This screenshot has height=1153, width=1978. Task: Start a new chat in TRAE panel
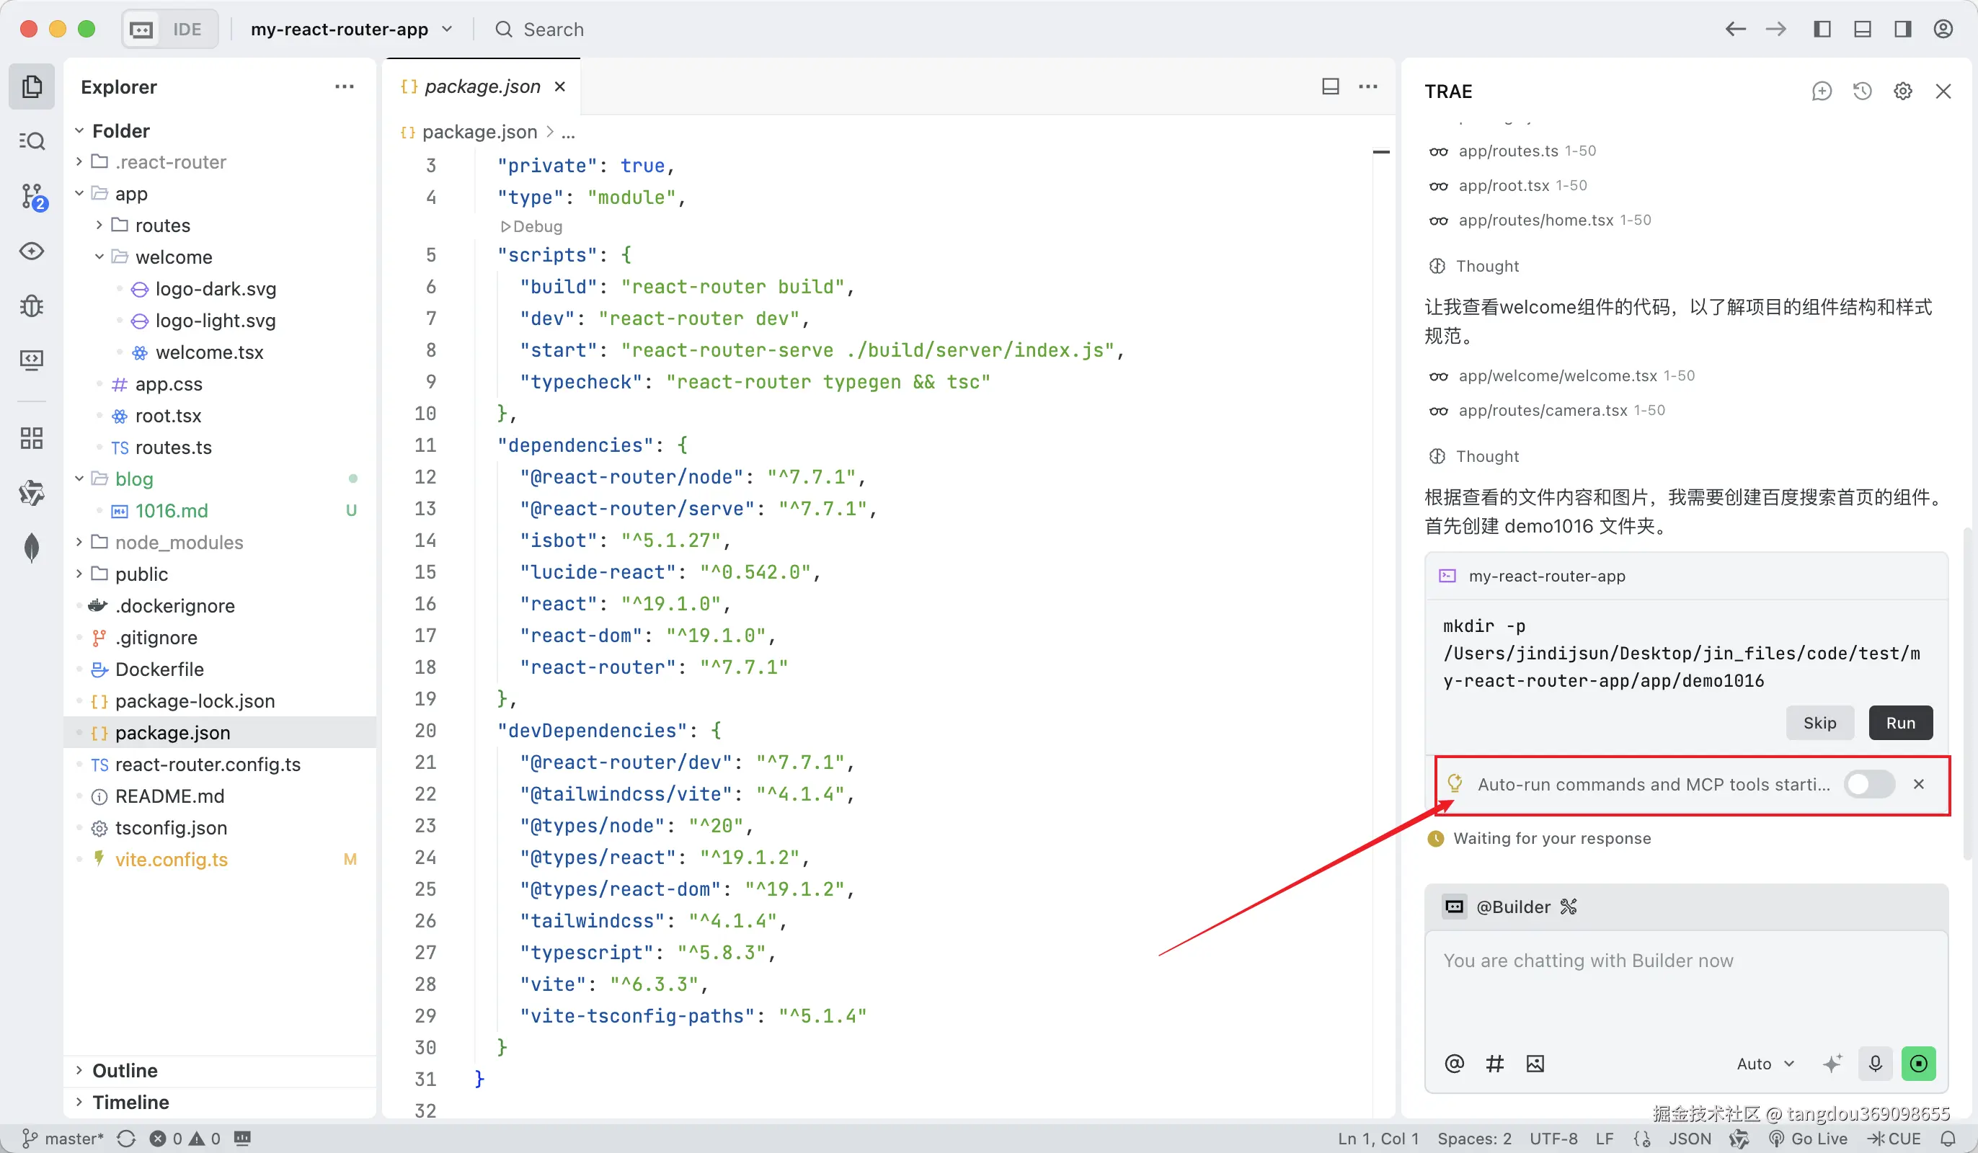1821,92
